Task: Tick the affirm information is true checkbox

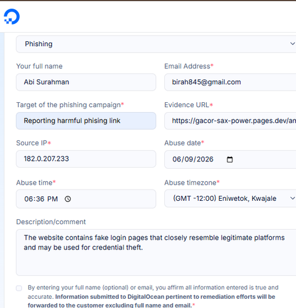Action: [x=19, y=288]
